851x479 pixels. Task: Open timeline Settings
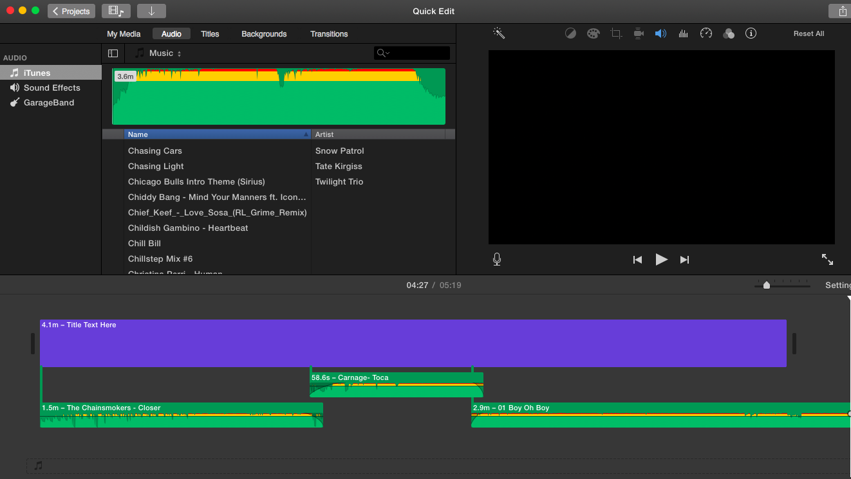pos(838,285)
